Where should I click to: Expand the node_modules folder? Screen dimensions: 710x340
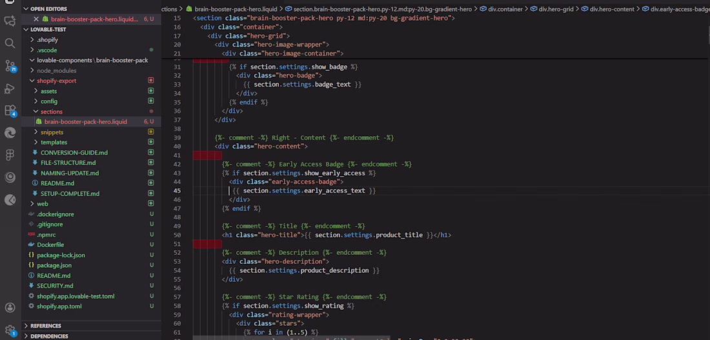32,70
